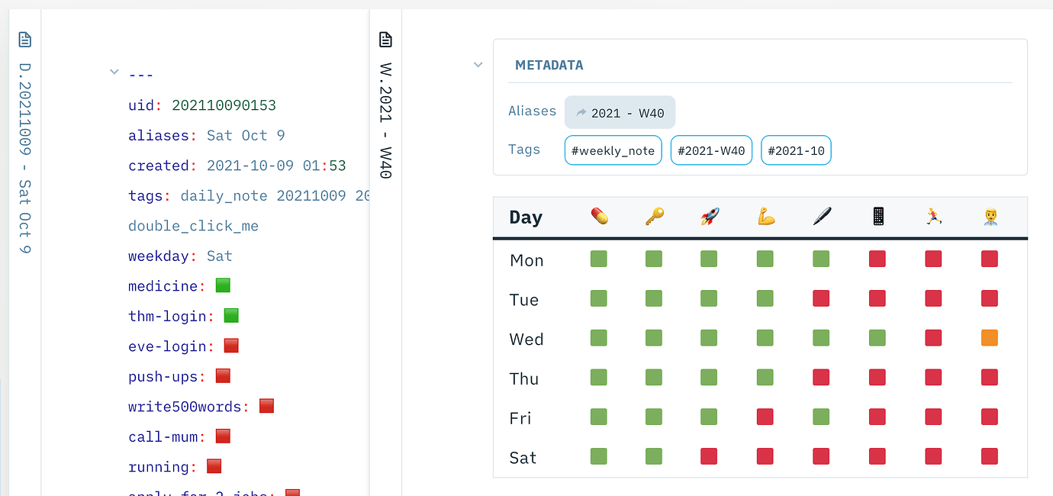The height and width of the screenshot is (496, 1053).
Task: Click Mon's red square under the phone column
Action: click(877, 259)
